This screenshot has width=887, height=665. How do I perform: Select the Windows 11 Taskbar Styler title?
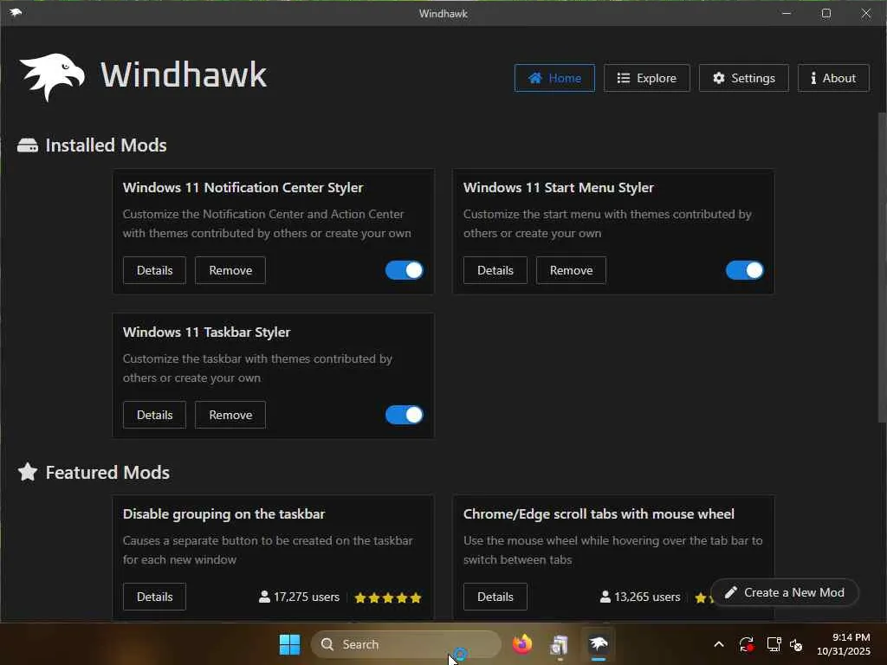[x=206, y=332]
